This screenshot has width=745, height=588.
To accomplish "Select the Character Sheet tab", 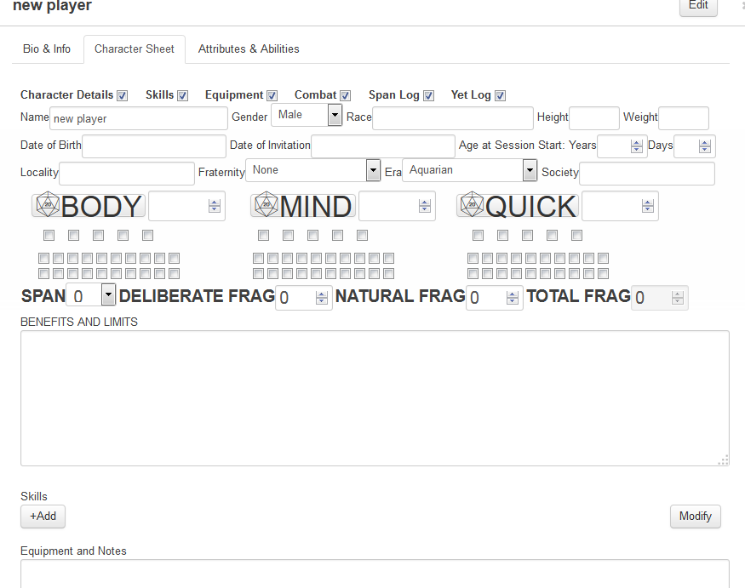I will pyautogui.click(x=135, y=49).
